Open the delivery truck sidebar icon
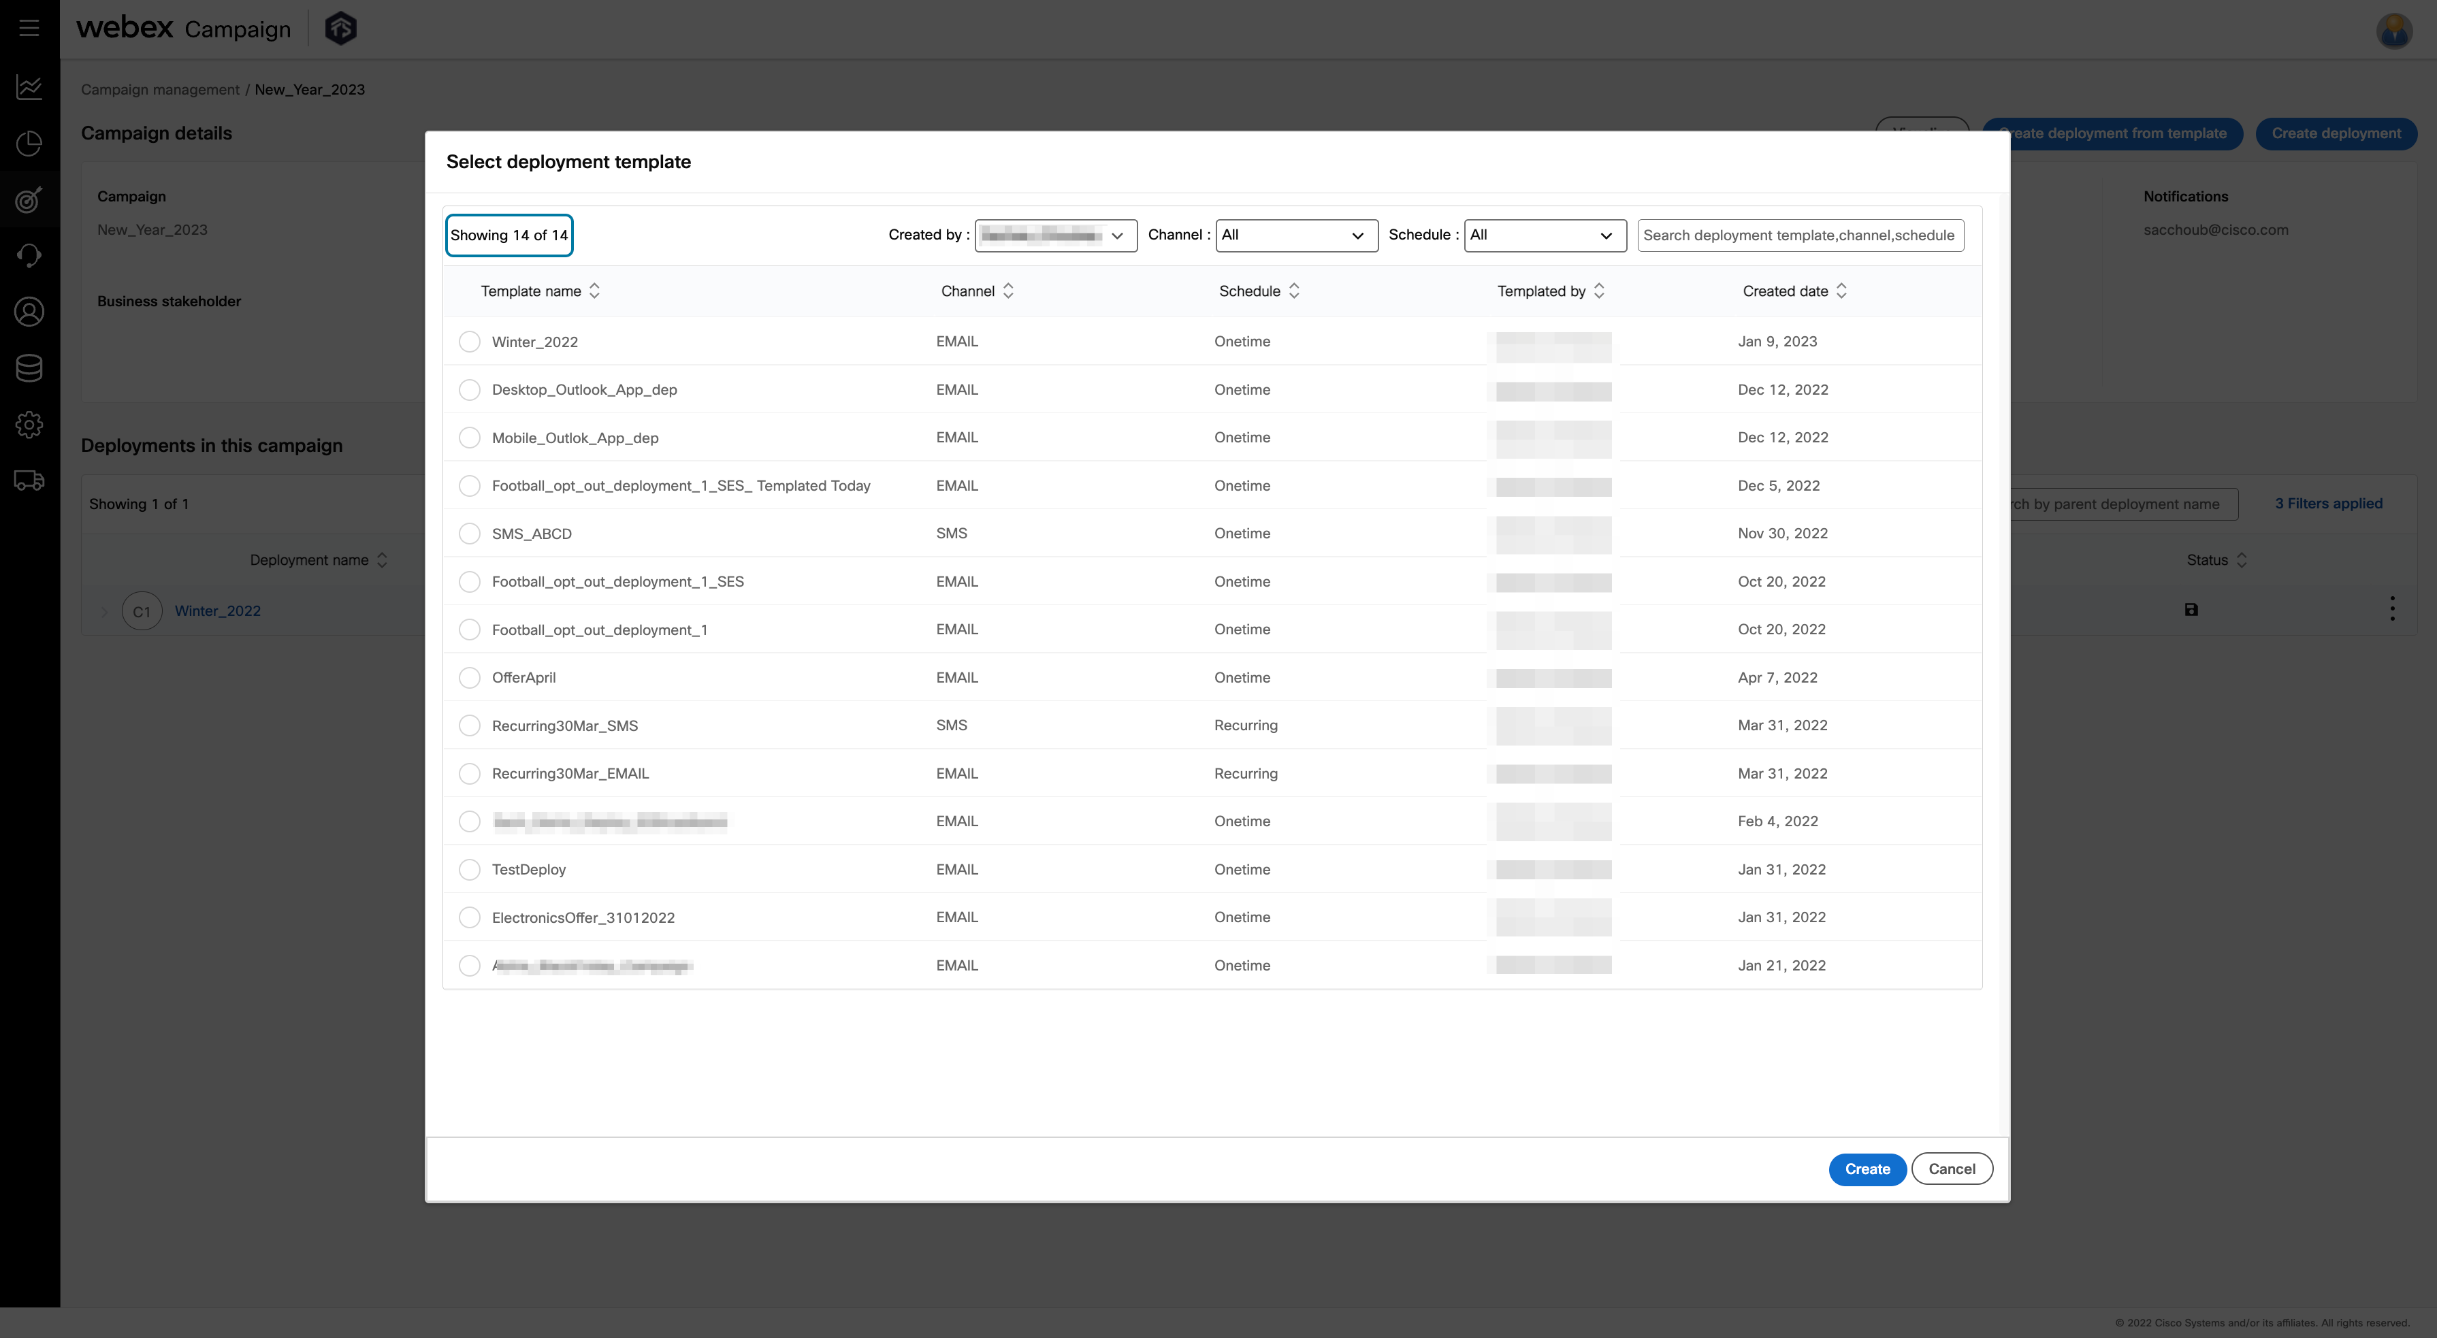Viewport: 2437px width, 1338px height. tap(29, 480)
